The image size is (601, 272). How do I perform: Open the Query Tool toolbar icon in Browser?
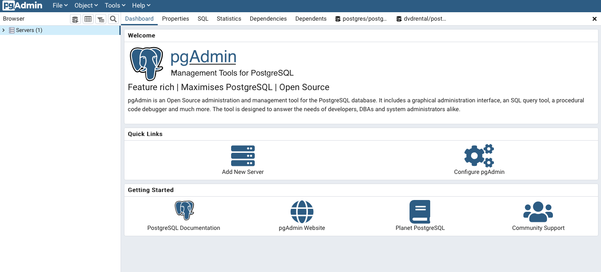pos(75,19)
